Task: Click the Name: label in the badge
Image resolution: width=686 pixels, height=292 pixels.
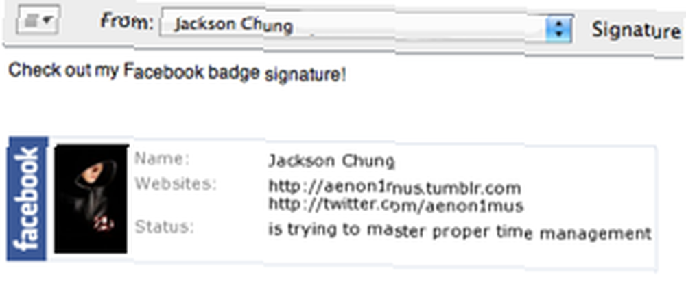Action: [162, 159]
